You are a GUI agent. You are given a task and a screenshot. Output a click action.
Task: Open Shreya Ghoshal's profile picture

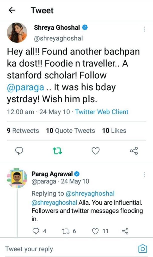click(x=17, y=33)
